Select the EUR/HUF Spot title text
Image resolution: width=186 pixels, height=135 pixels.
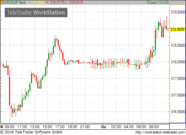tap(14, 3)
